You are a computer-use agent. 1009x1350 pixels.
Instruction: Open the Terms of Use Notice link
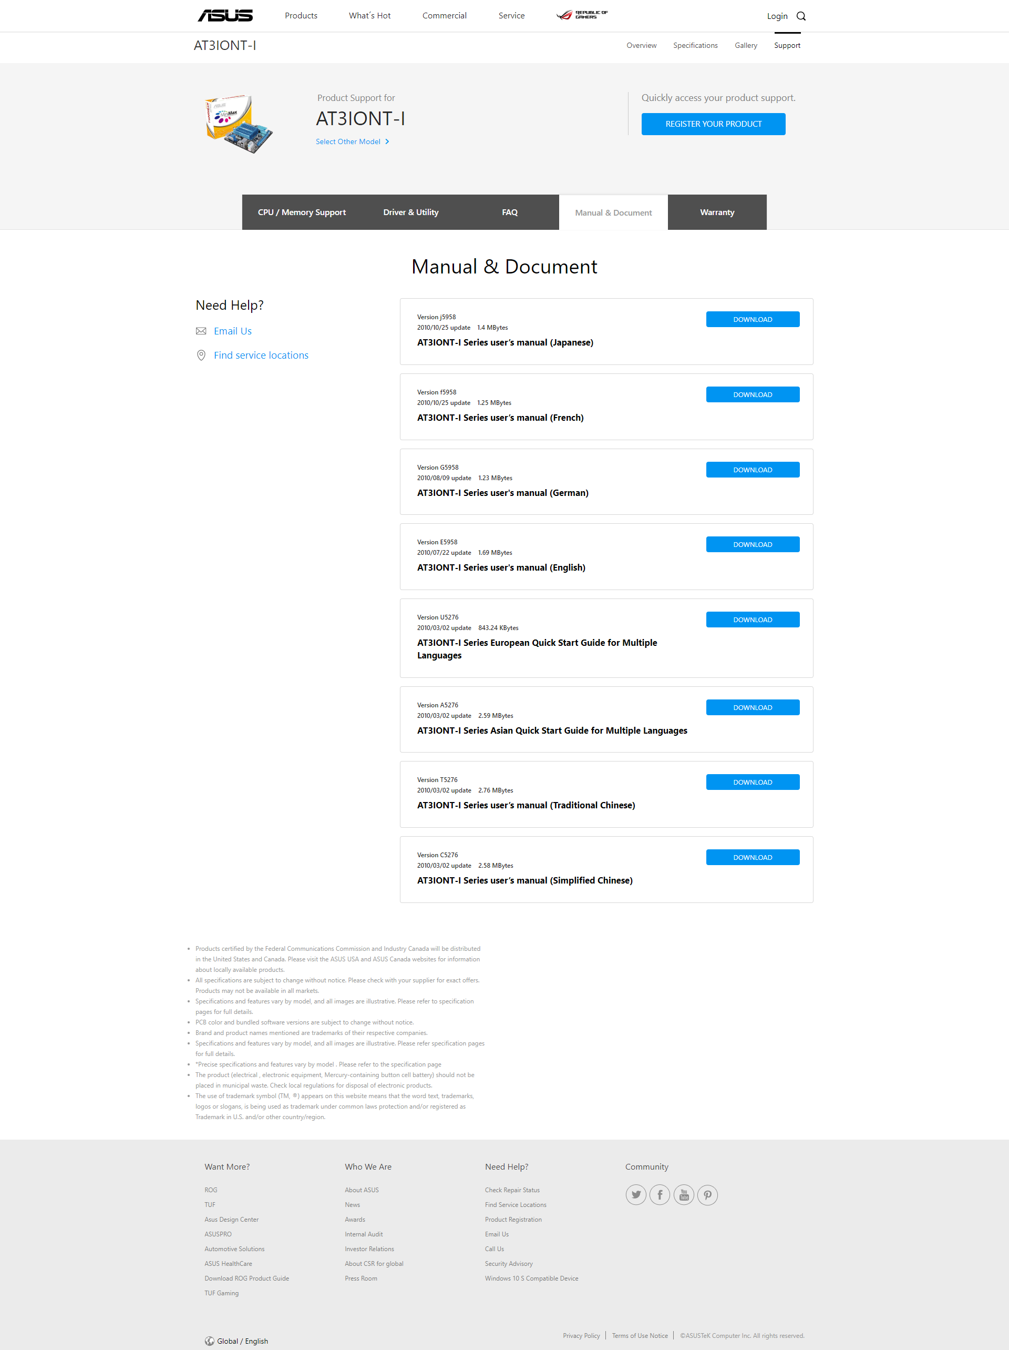click(x=640, y=1335)
